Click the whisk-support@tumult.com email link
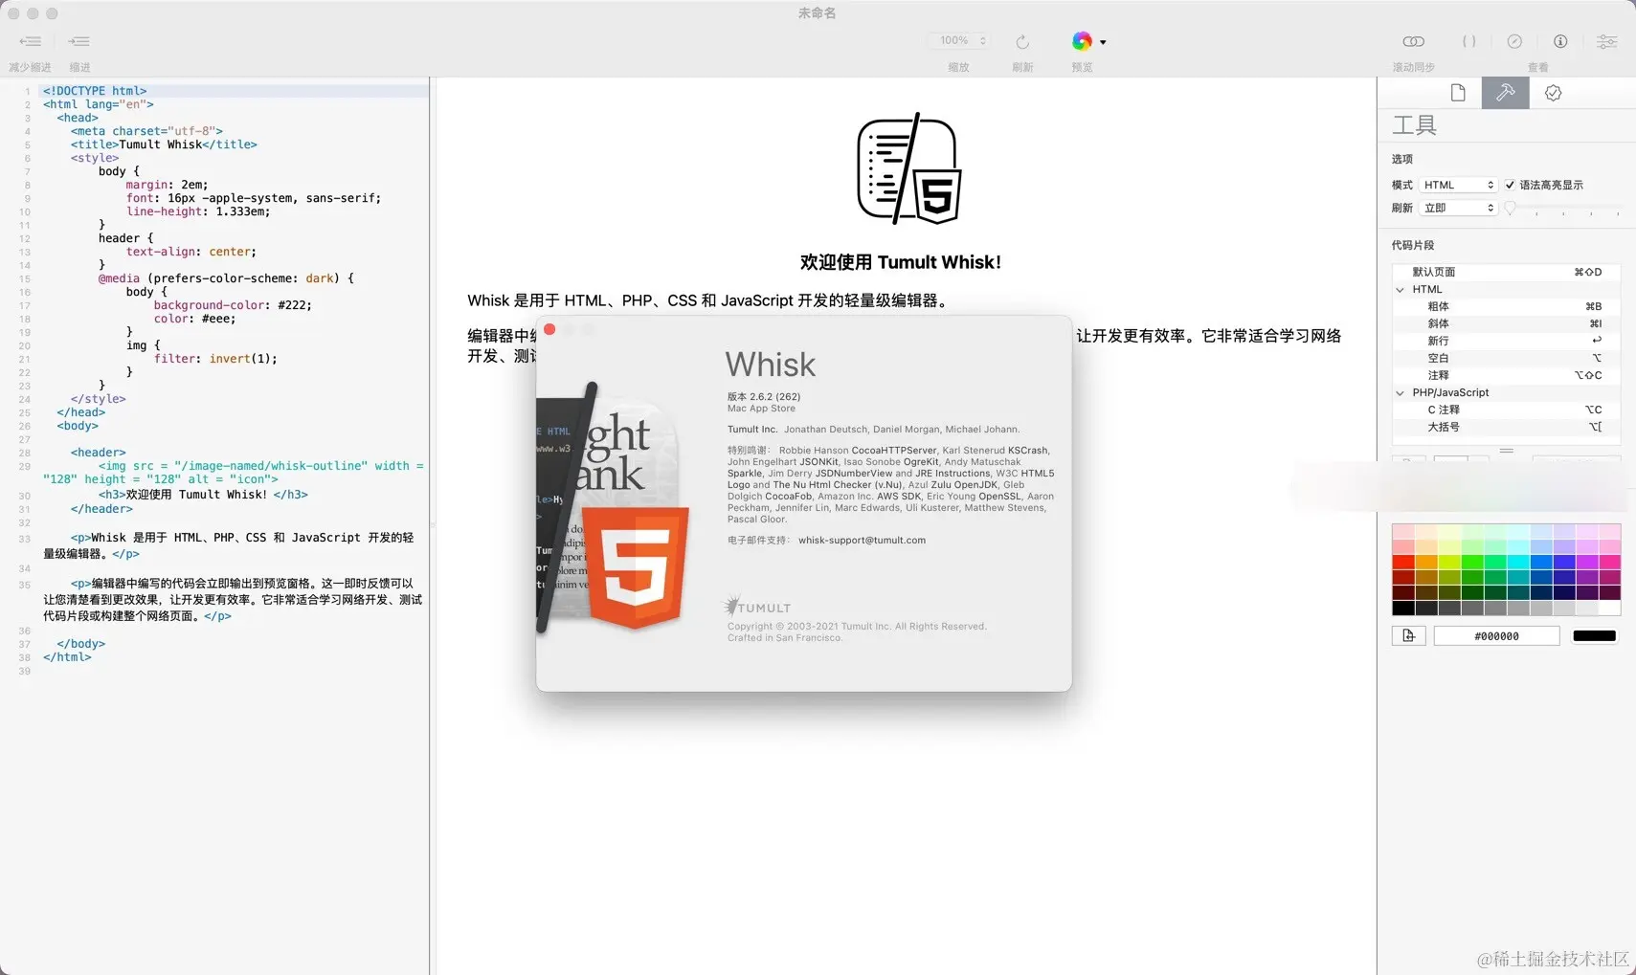This screenshot has width=1636, height=975. (862, 540)
